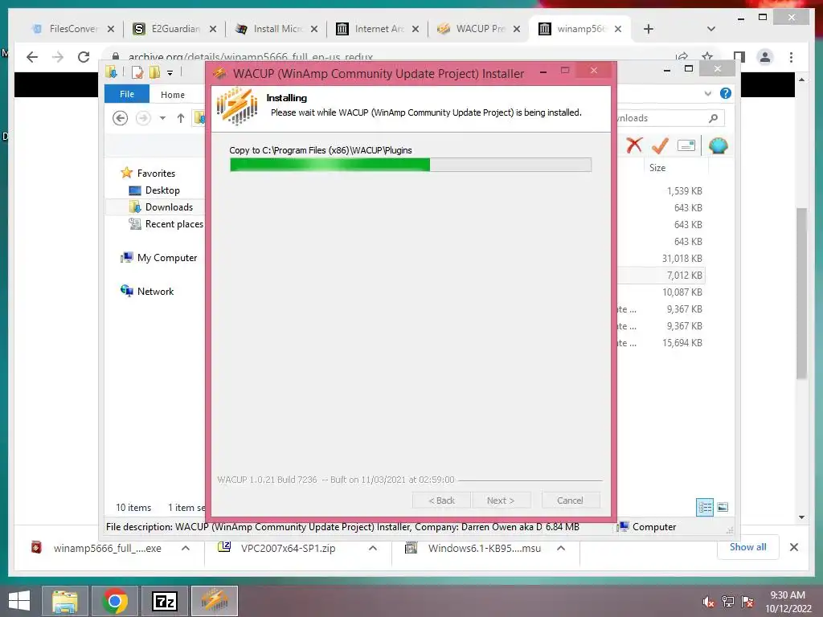Select My Computer in Explorer pane
The height and width of the screenshot is (617, 823).
coord(159,258)
